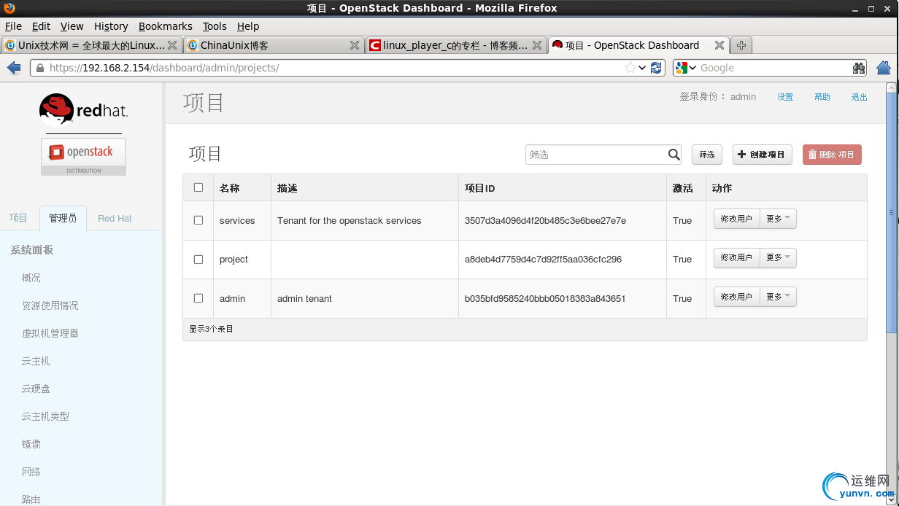
Task: Click the Firefox icon in title bar
Action: click(x=9, y=8)
